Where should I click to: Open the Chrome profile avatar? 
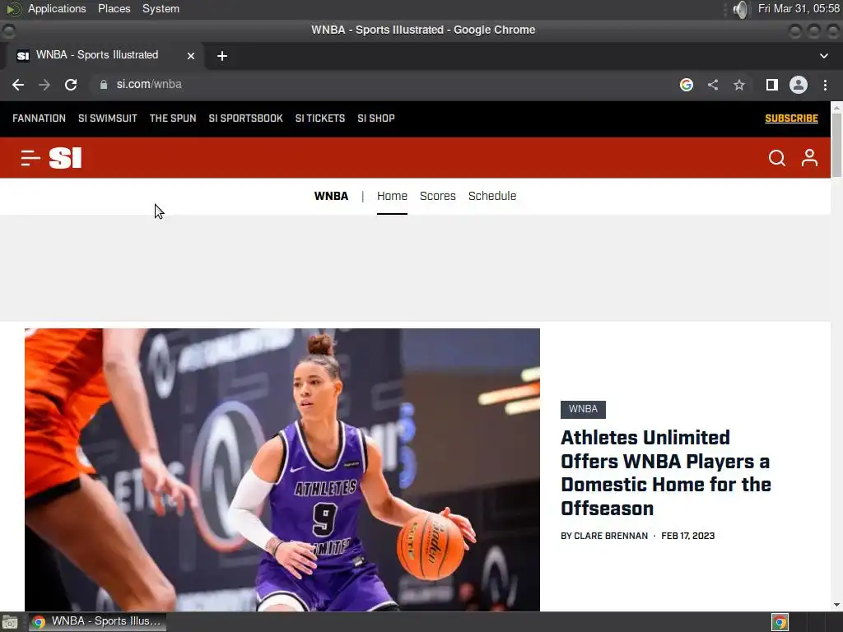(799, 85)
